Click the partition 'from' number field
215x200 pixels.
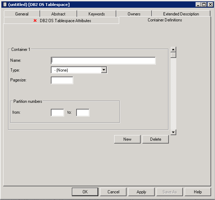57,113
